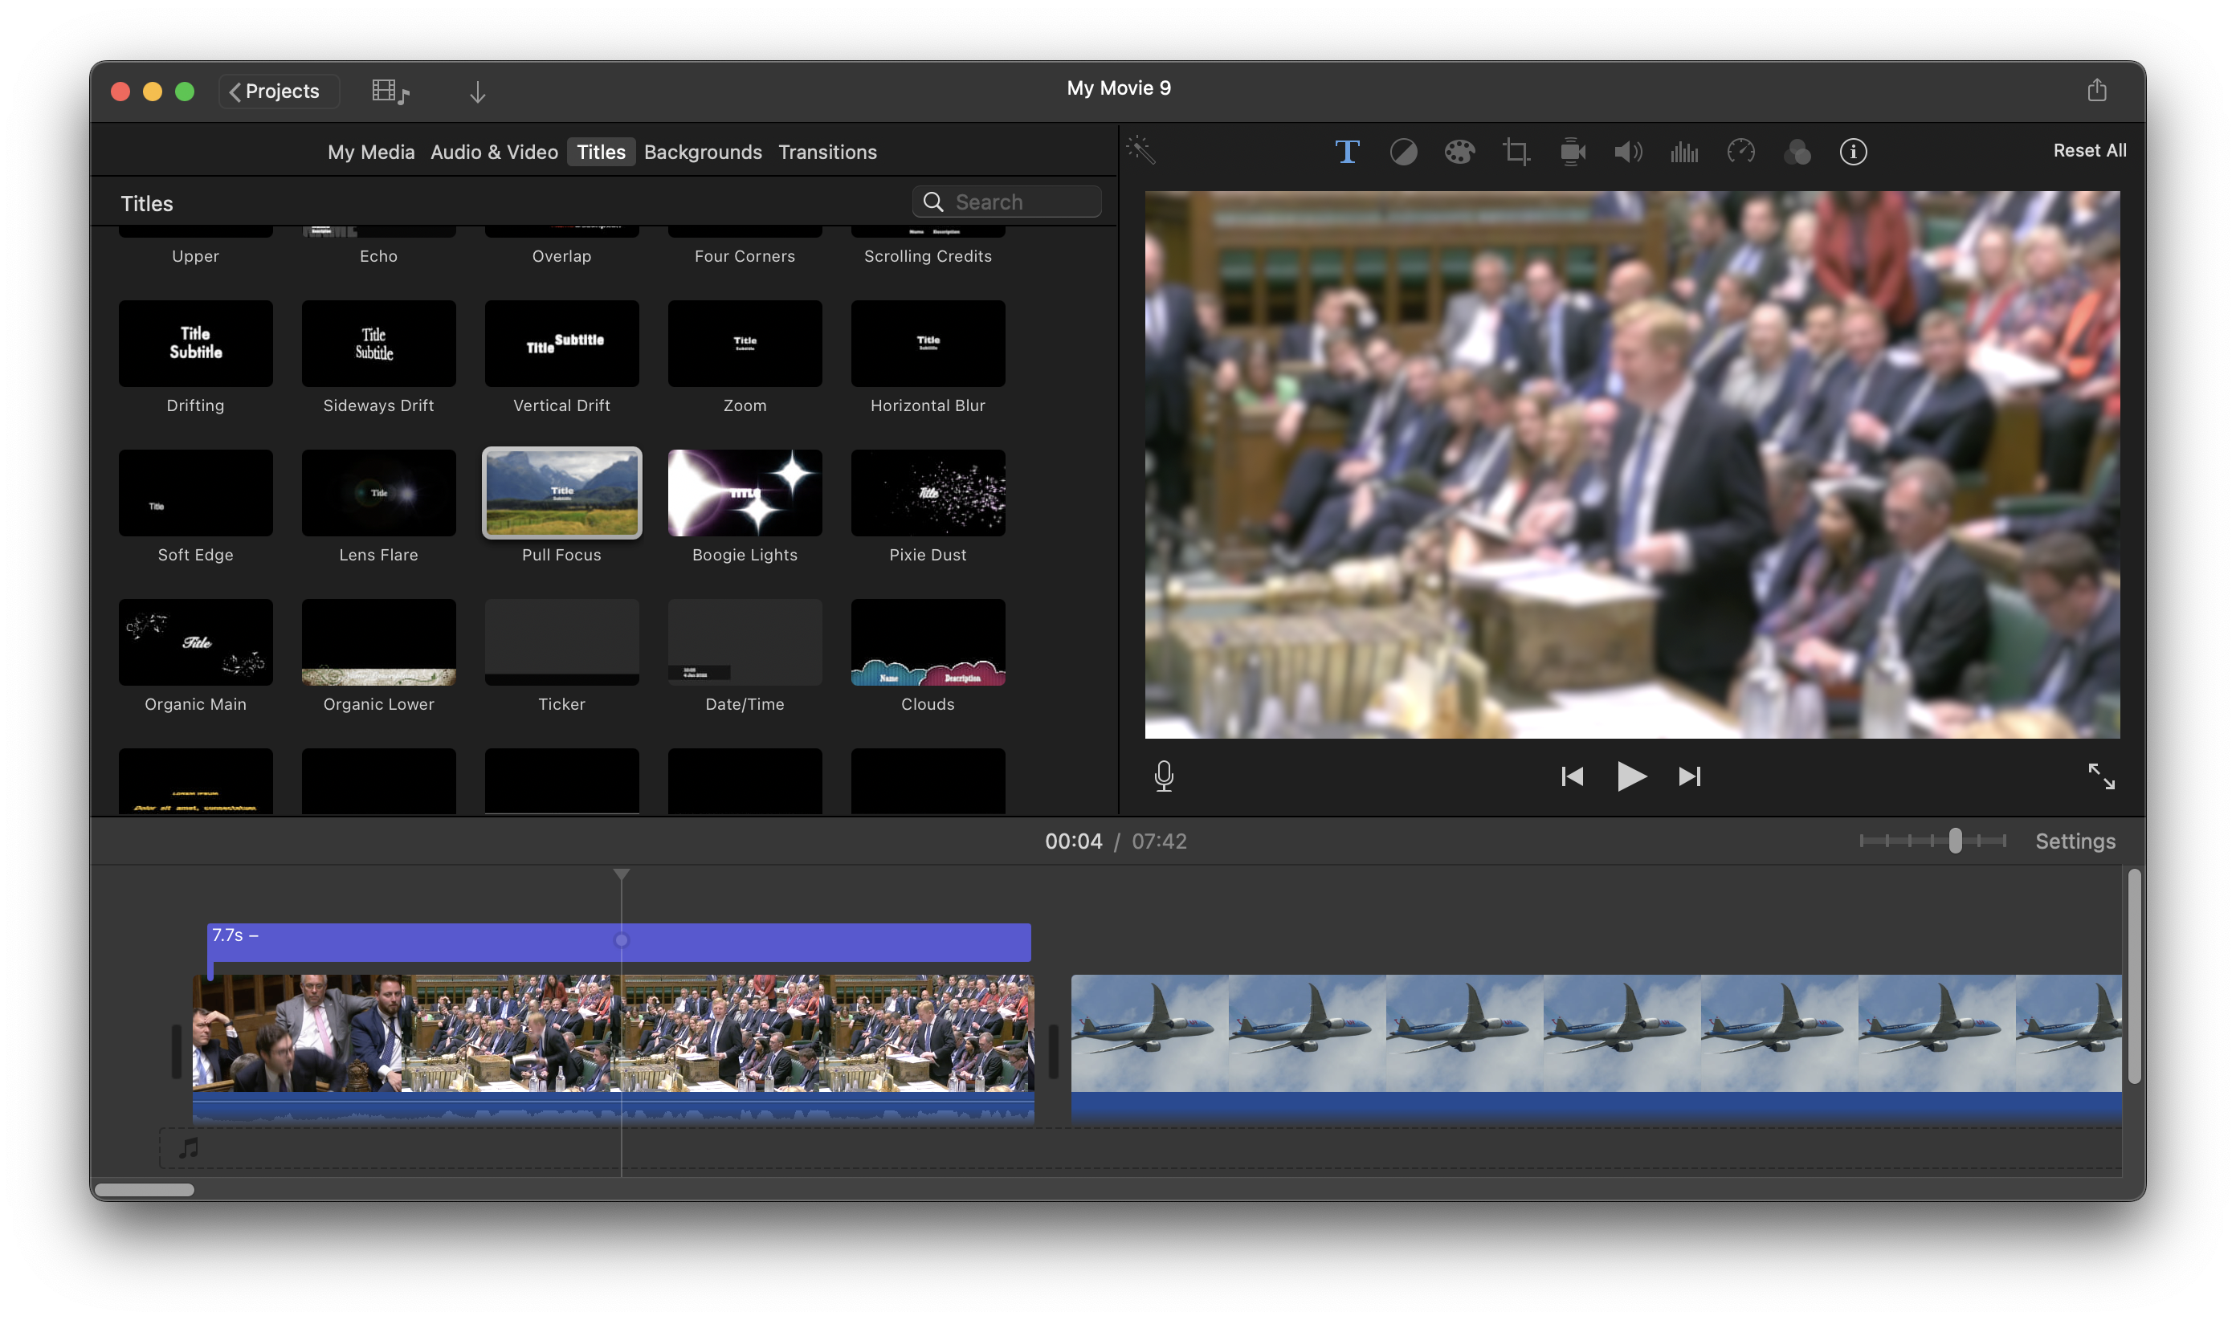Toggle the voiceover microphone button

pos(1163,776)
